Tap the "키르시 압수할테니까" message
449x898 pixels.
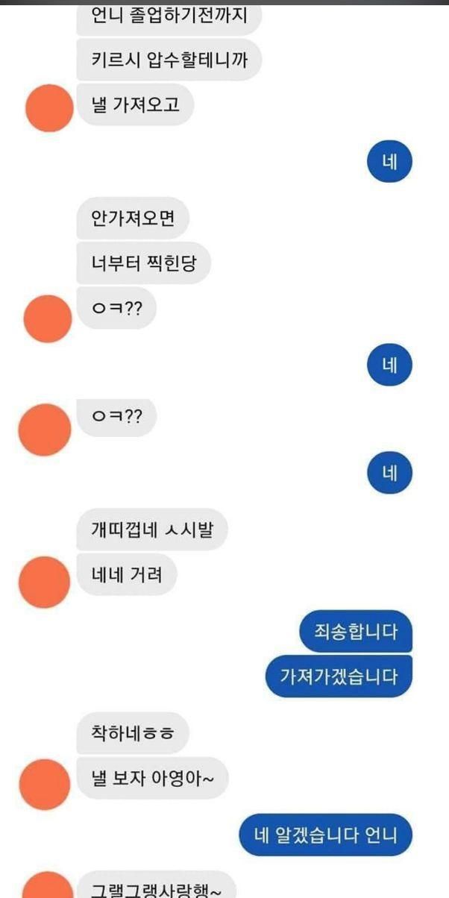[x=169, y=61]
